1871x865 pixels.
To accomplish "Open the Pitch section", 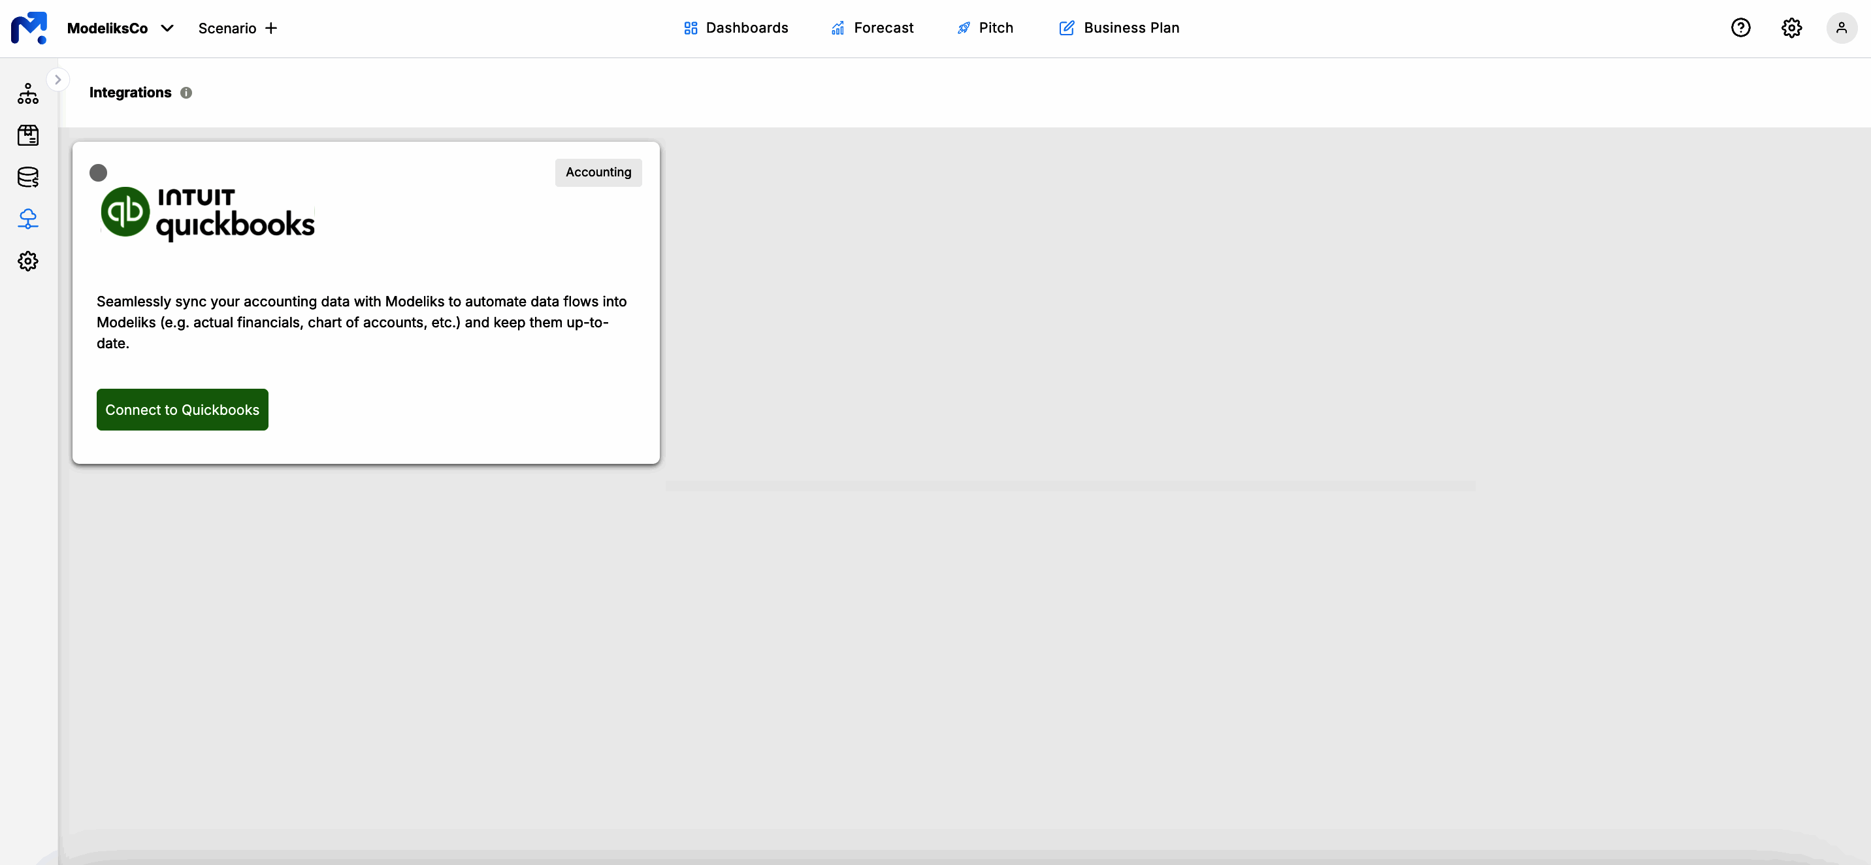I will click(984, 27).
